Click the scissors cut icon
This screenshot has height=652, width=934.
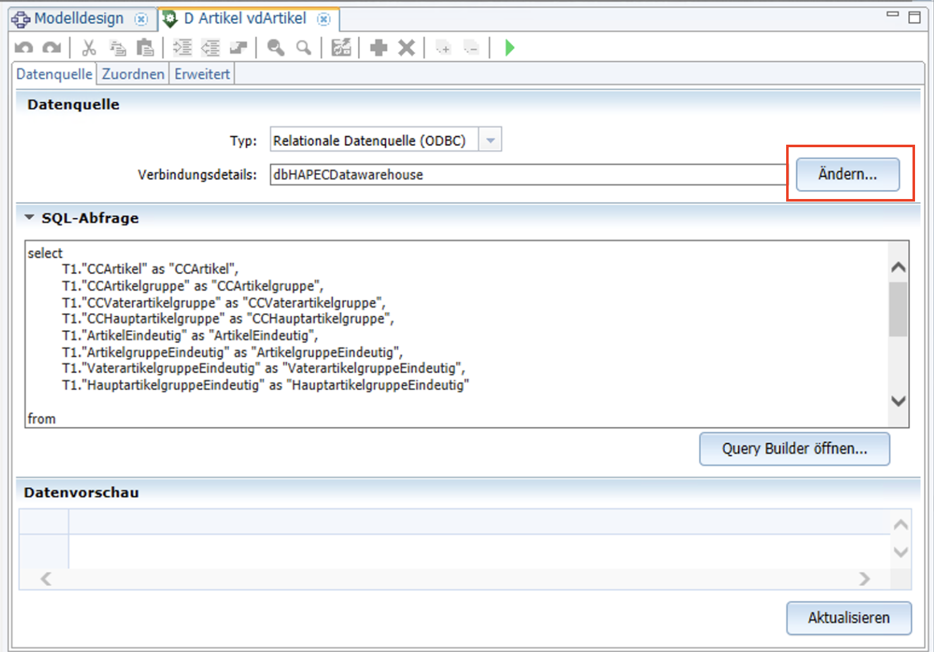(x=89, y=48)
